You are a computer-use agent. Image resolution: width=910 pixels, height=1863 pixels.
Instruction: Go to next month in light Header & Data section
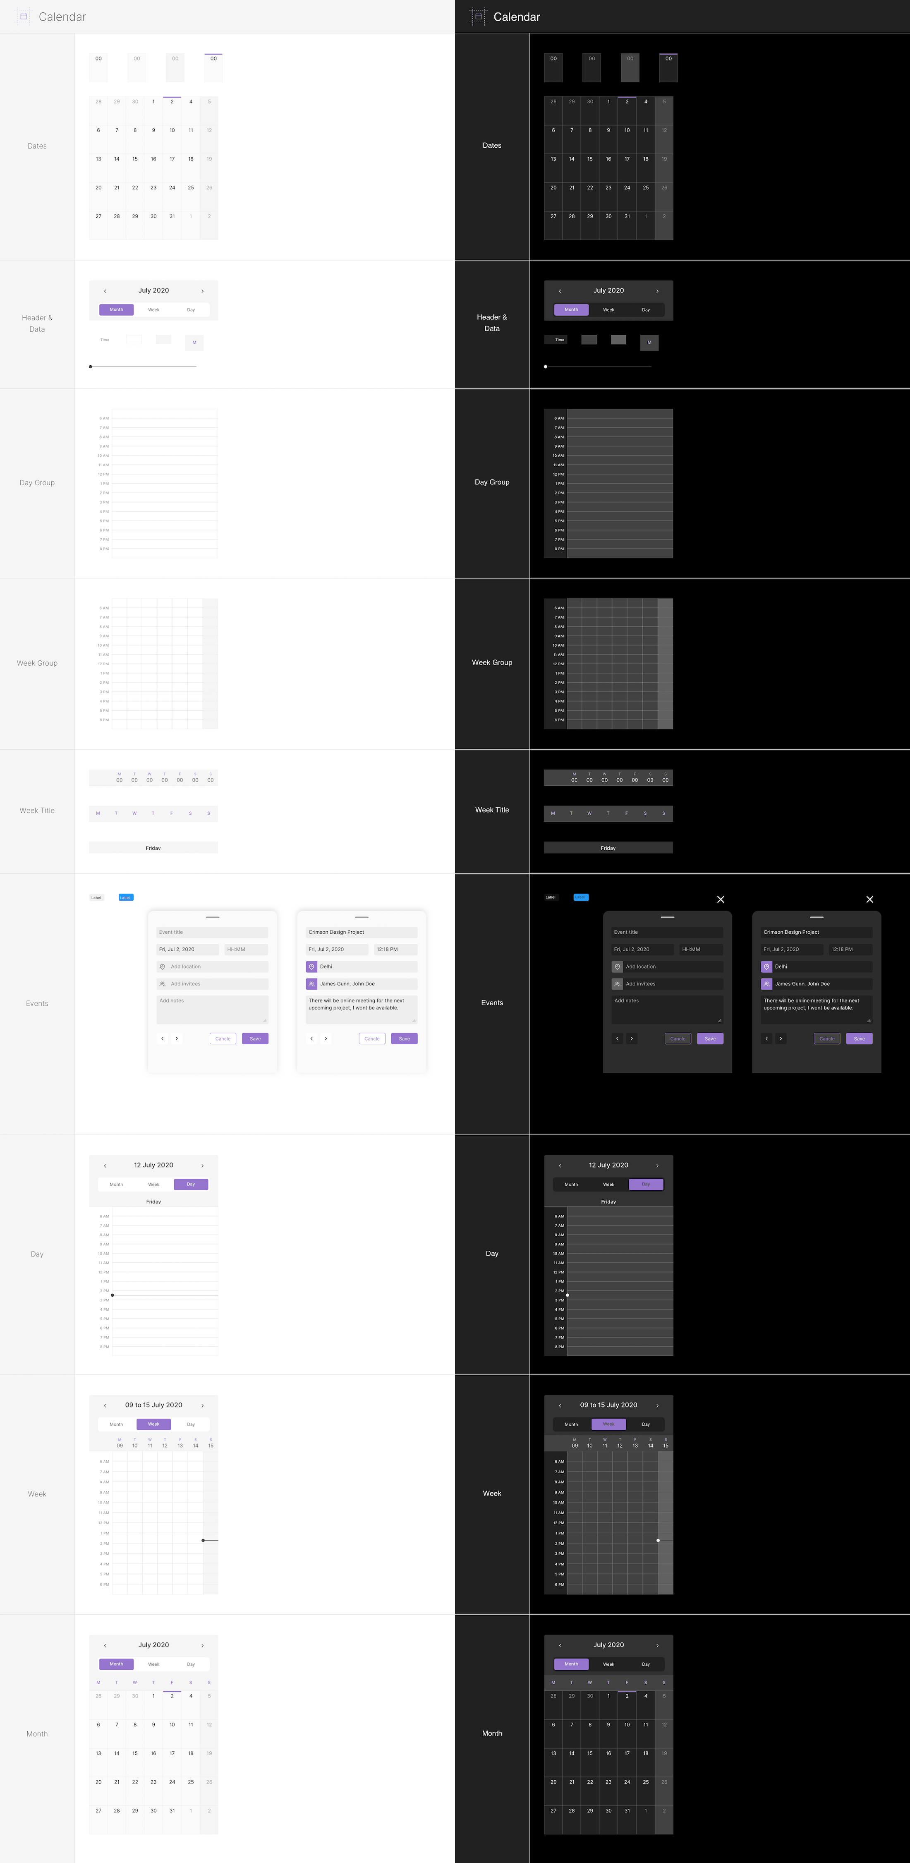tap(202, 291)
